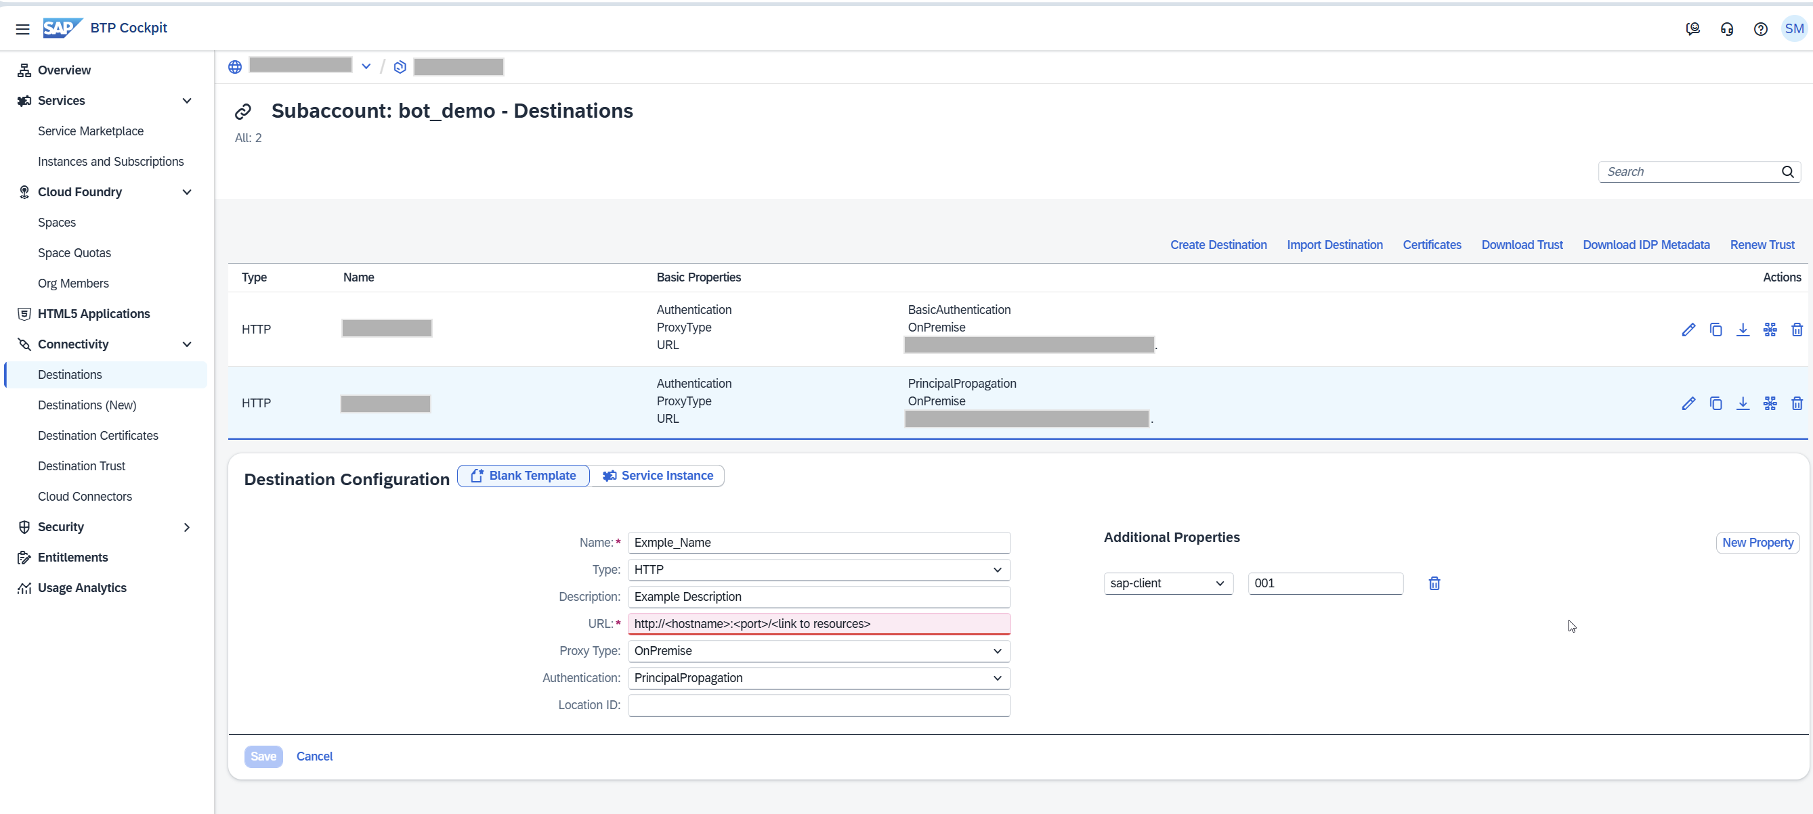Screen dimensions: 1813x814
Task: Click Create Destination
Action: (1218, 245)
